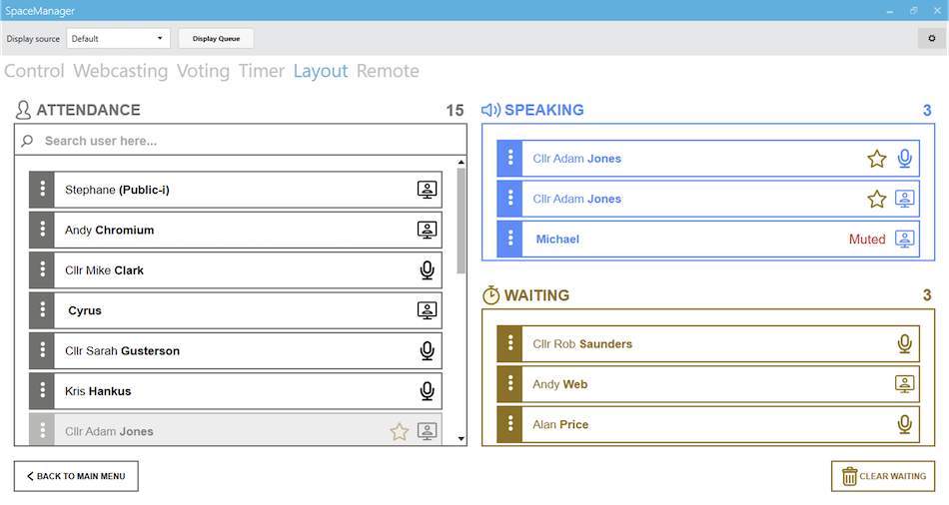Click the Display Queue button
The height and width of the screenshot is (505, 949).
coord(216,38)
